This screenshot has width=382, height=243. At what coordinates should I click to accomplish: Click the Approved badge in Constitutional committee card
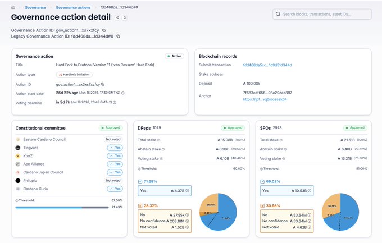pyautogui.click(x=111, y=128)
